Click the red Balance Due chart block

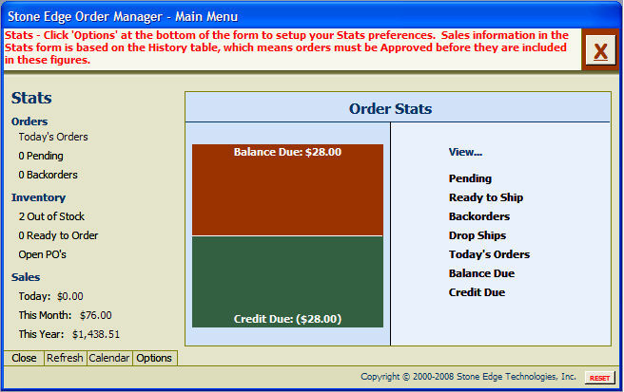click(x=287, y=190)
